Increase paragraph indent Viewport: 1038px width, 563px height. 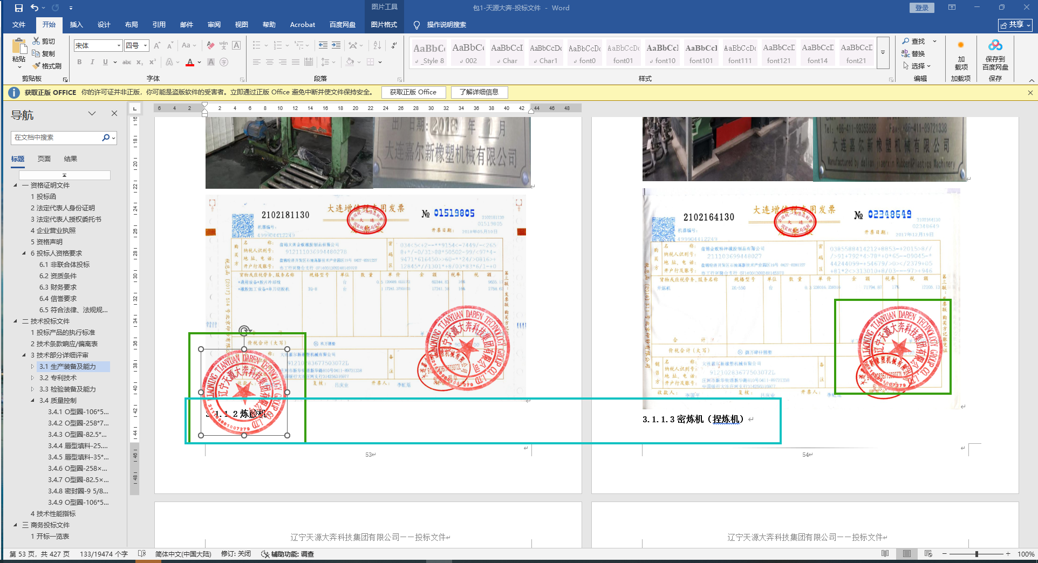tap(336, 46)
